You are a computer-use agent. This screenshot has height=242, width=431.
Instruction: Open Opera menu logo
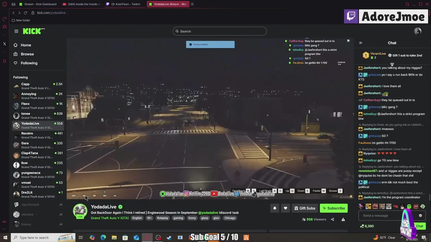[5, 4]
